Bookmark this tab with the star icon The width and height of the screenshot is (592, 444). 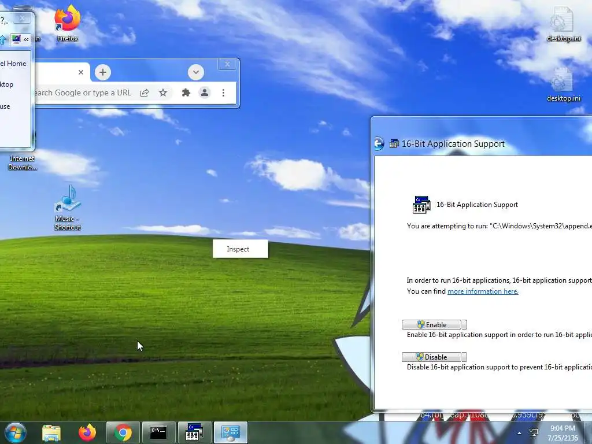coord(162,92)
